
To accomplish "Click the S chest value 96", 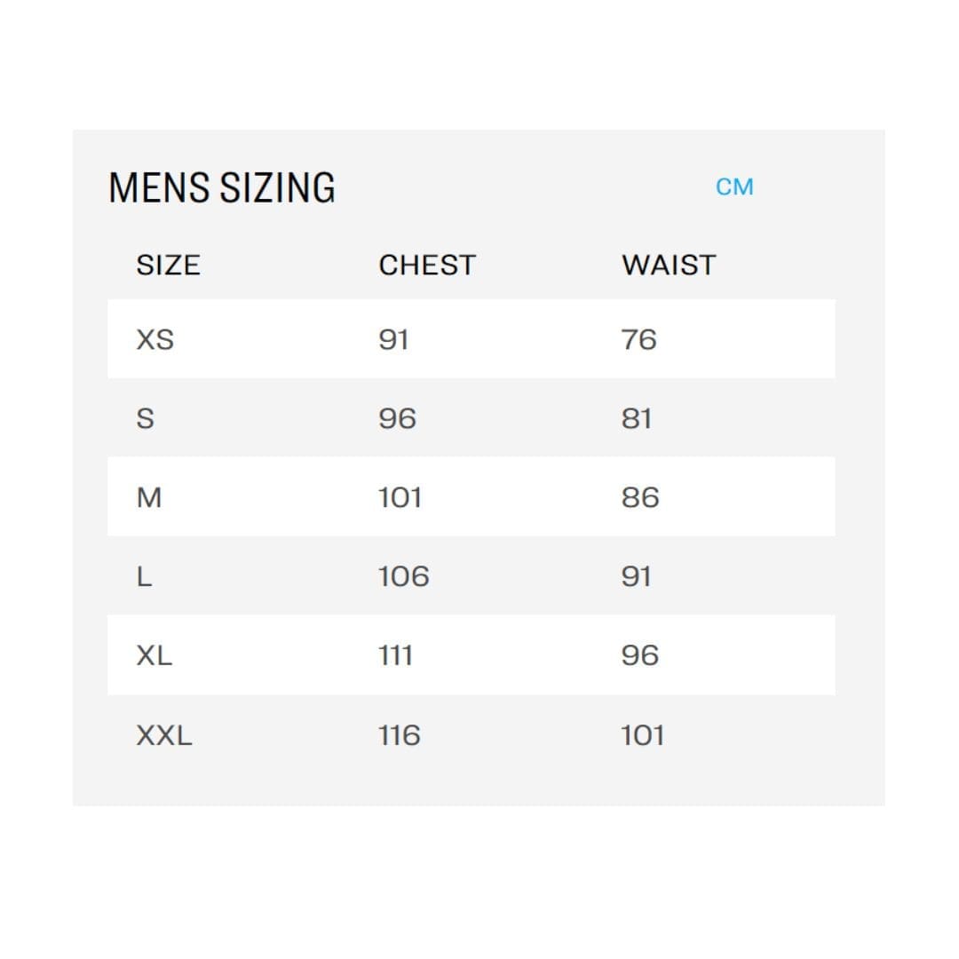I will pyautogui.click(x=398, y=419).
